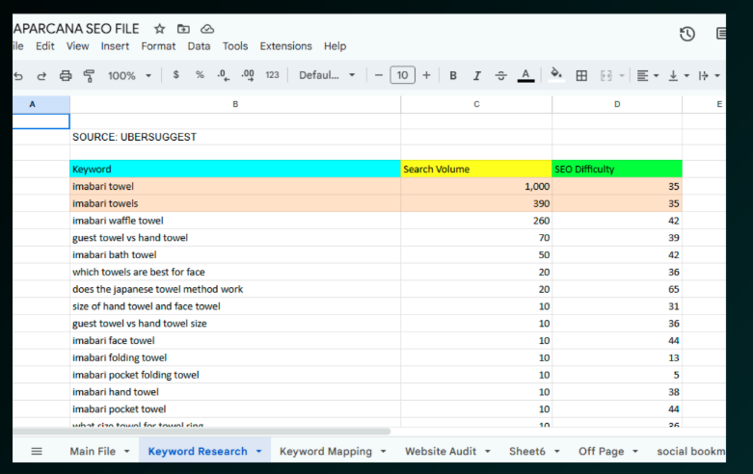The width and height of the screenshot is (753, 474).
Task: Click the document title APARCANA SEO FILE
Action: point(76,29)
